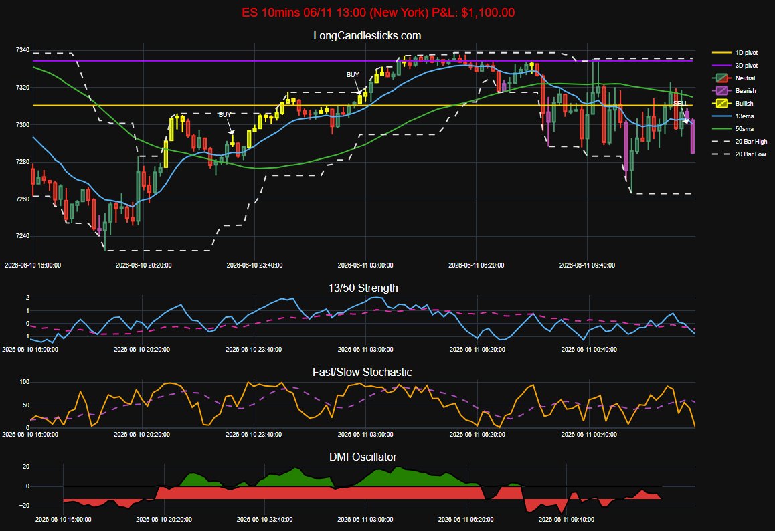775x531 pixels.
Task: Hide the Neutral candles legend entry
Action: point(734,78)
